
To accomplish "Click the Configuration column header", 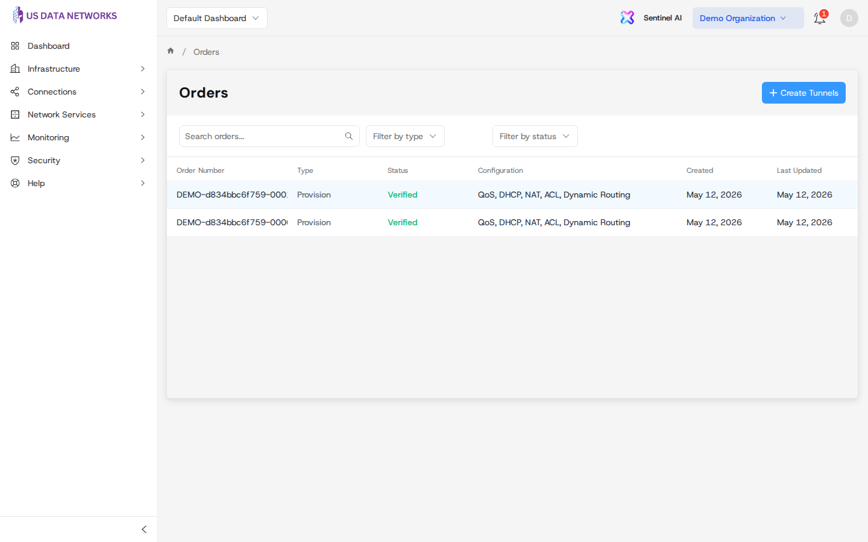I will click(x=500, y=170).
